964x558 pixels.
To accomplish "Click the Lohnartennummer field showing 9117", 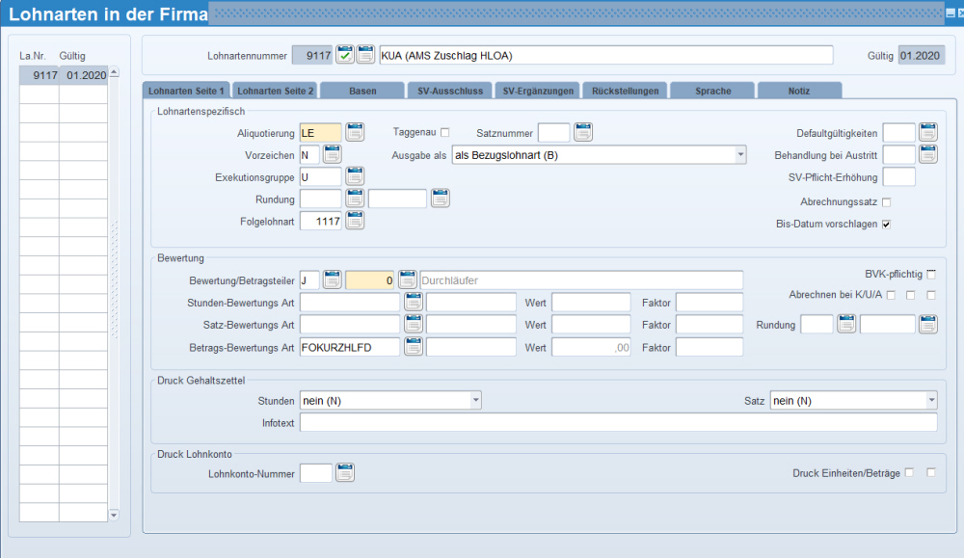I will [x=312, y=55].
